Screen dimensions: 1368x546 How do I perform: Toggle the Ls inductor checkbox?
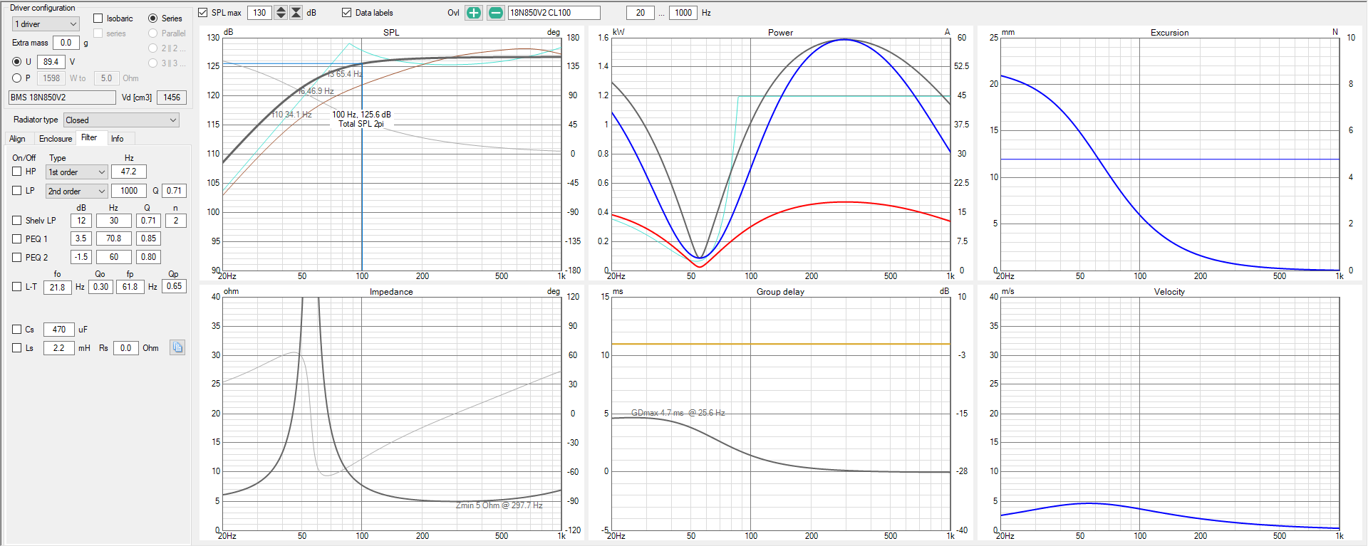point(17,348)
